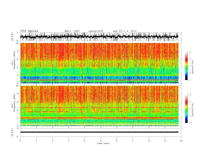Click the "5" tick on the time axis
The height and width of the screenshot is (158, 204).
pos(101,141)
